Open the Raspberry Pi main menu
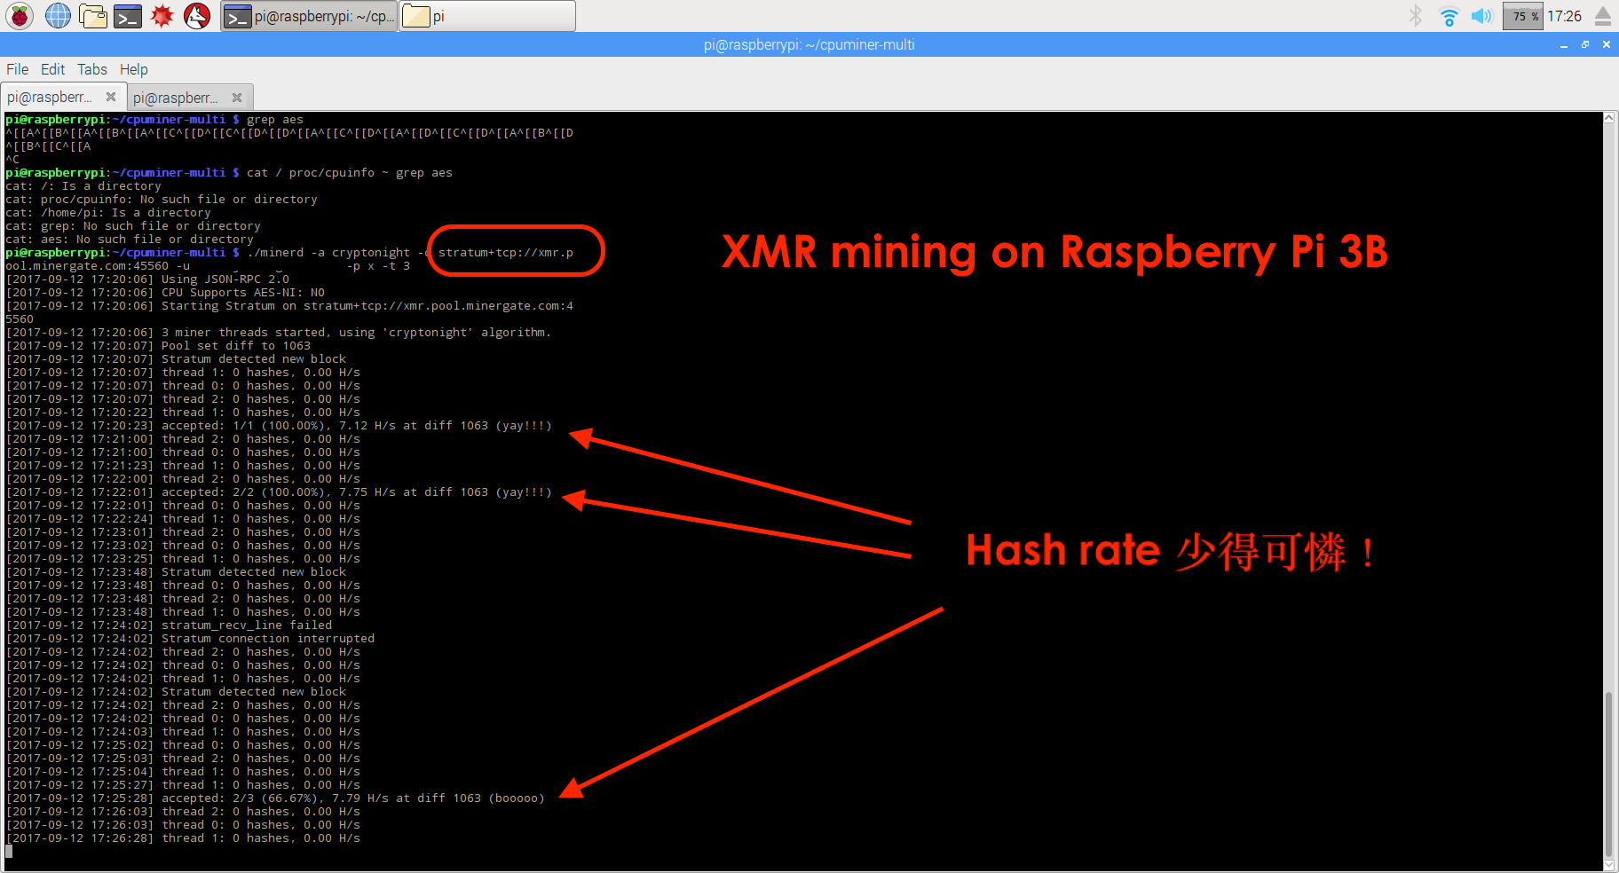The image size is (1619, 873). [x=20, y=15]
